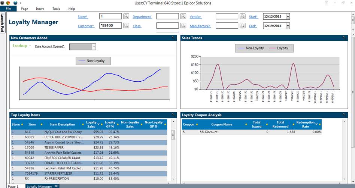Click into the Customer input field

click(110, 26)
